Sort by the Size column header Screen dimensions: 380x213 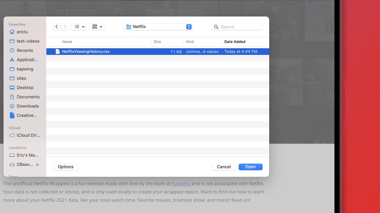[x=157, y=42]
